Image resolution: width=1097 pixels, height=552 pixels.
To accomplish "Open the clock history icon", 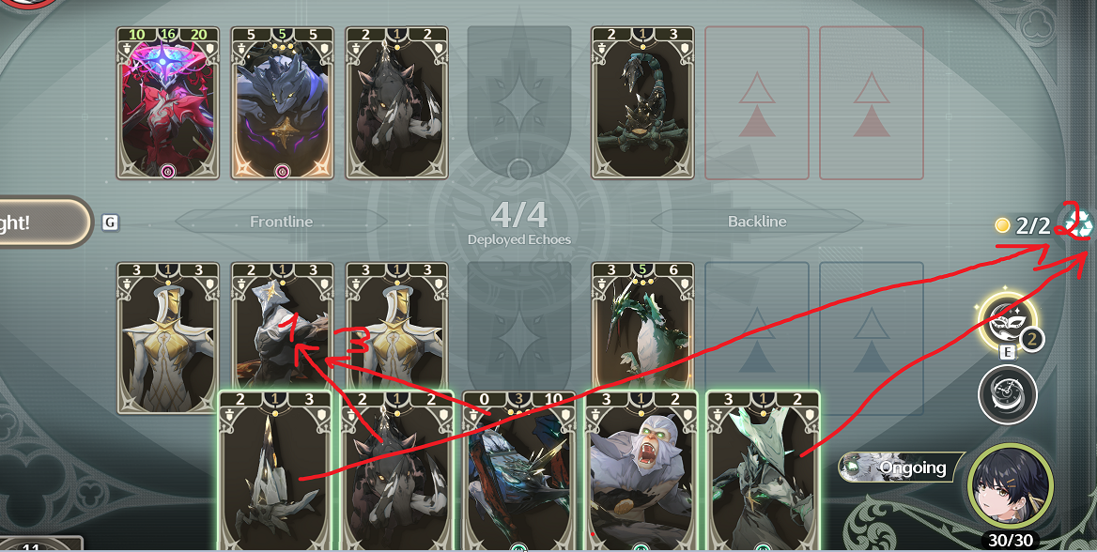I will click(x=1006, y=394).
